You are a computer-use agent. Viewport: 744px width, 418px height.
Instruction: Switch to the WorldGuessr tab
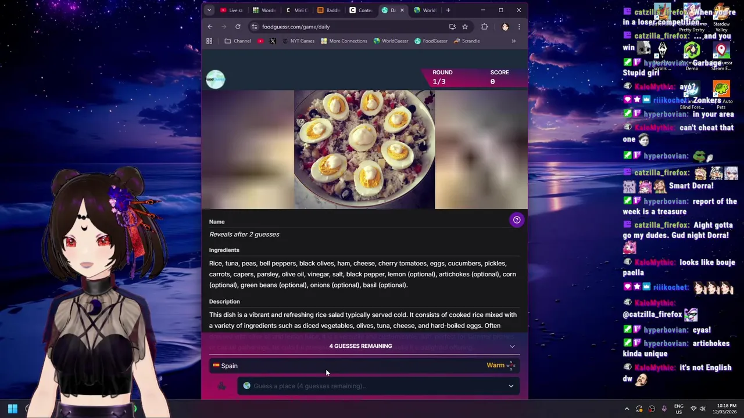click(425, 10)
